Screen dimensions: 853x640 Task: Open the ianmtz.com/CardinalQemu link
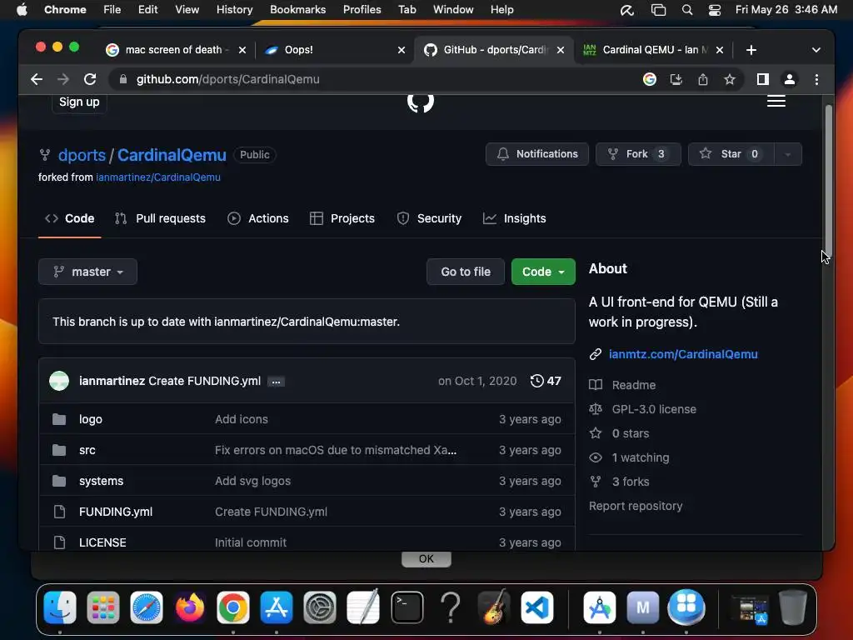[x=683, y=354]
